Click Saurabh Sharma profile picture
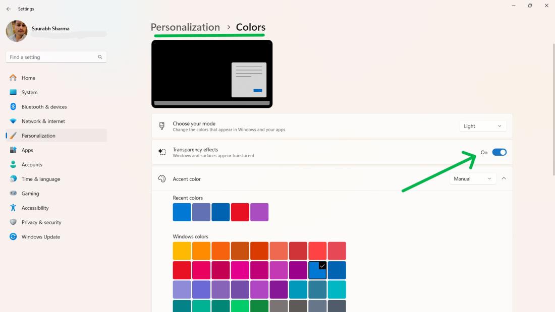This screenshot has height=312, width=555. 17,31
